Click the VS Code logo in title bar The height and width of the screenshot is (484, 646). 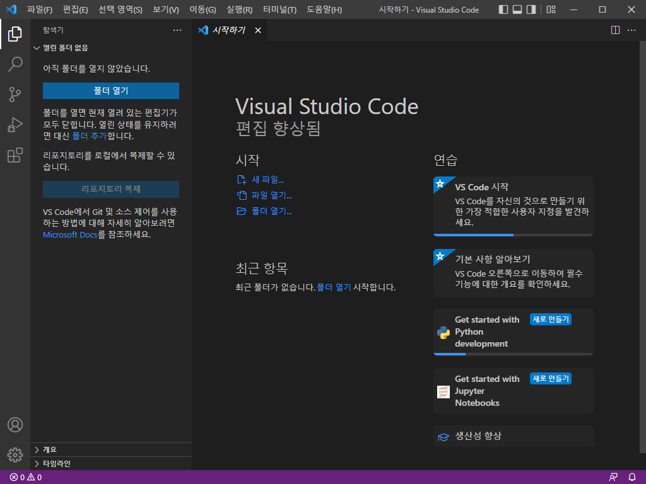(11, 9)
